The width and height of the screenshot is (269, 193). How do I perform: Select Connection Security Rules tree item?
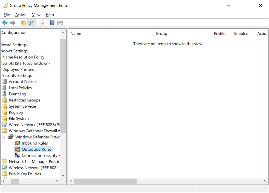pyautogui.click(x=41, y=156)
